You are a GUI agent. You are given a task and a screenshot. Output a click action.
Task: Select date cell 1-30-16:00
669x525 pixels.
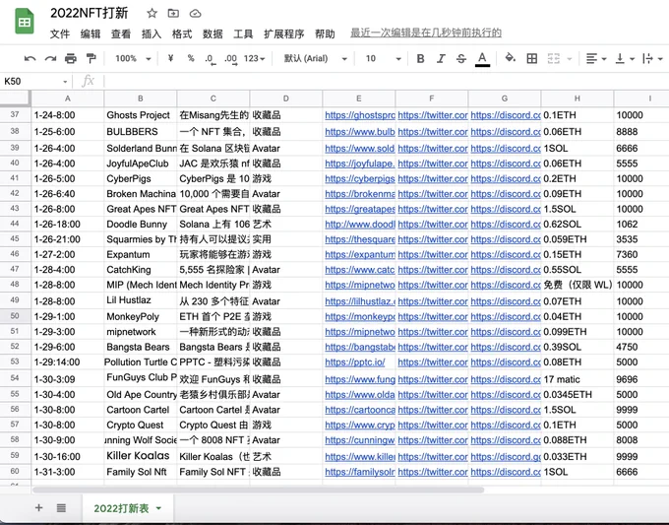68,457
